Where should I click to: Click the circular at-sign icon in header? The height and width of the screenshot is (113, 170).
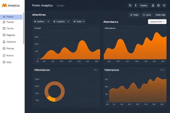pos(158,5)
